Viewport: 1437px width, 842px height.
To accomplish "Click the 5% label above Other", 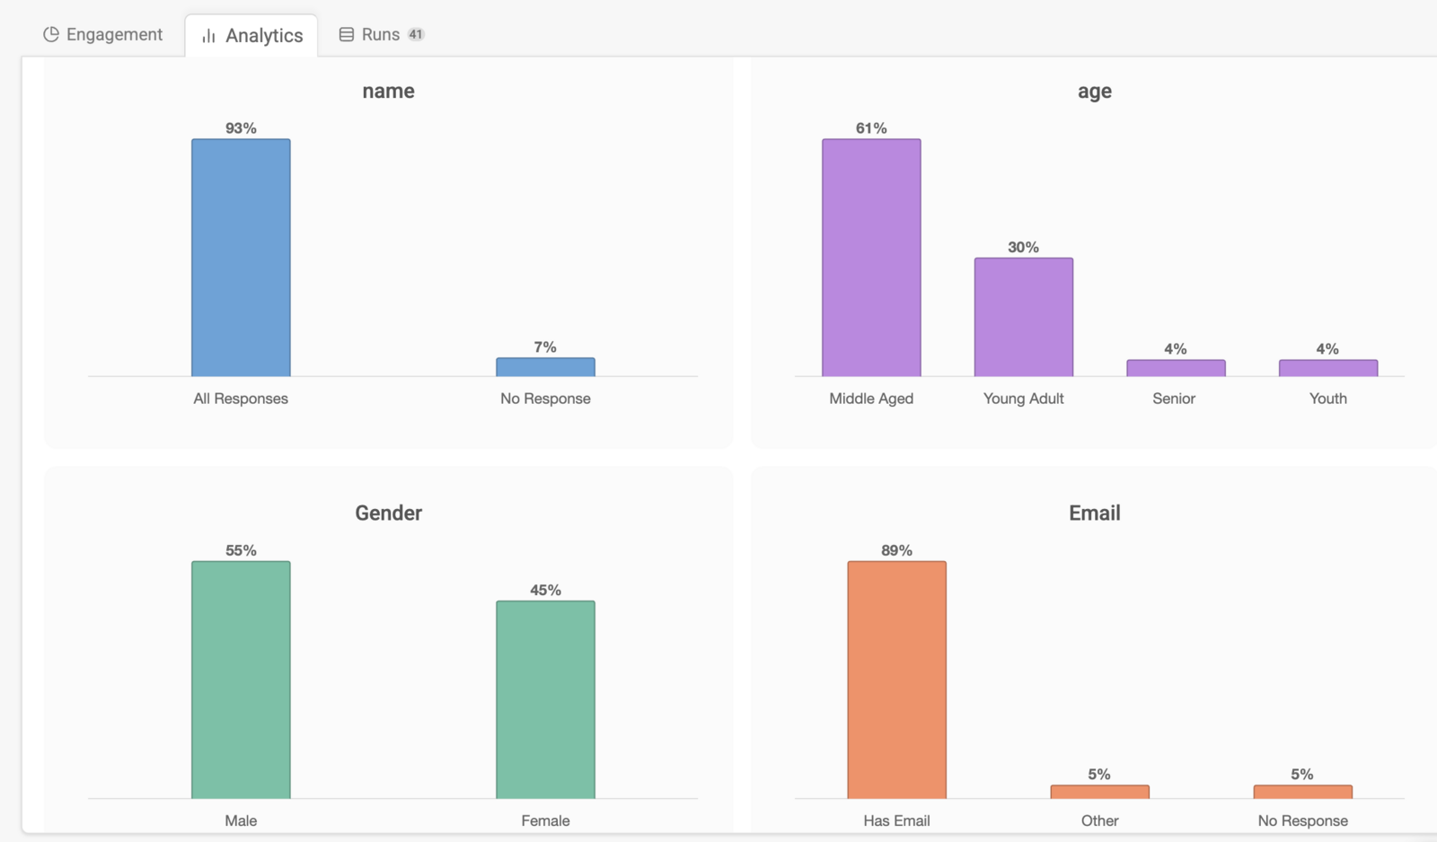I will click(x=1099, y=774).
